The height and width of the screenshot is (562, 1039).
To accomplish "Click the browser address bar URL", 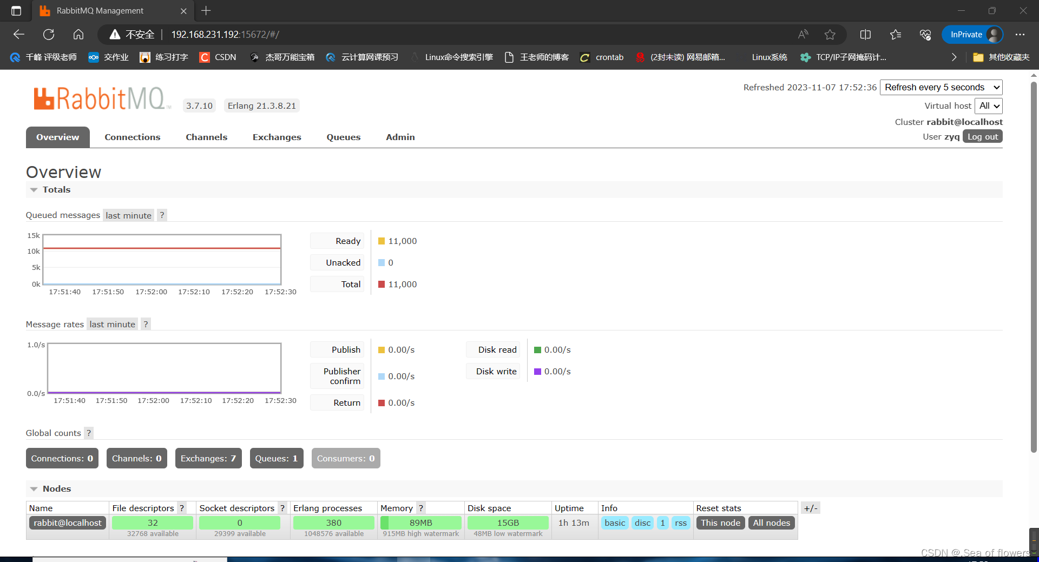I will click(x=225, y=35).
